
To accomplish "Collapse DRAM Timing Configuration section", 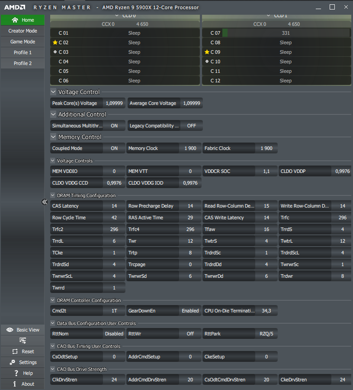I will point(53,195).
